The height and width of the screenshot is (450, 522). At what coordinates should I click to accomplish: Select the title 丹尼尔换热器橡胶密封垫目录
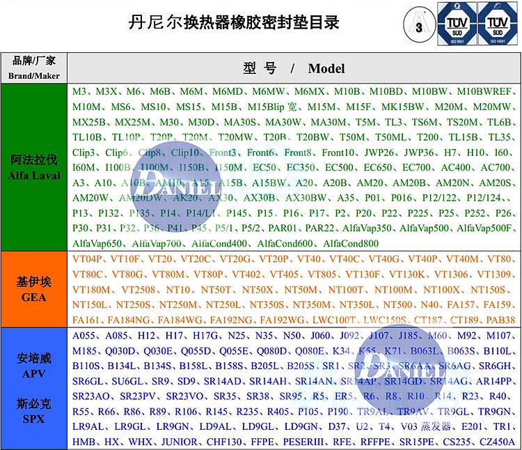(234, 22)
